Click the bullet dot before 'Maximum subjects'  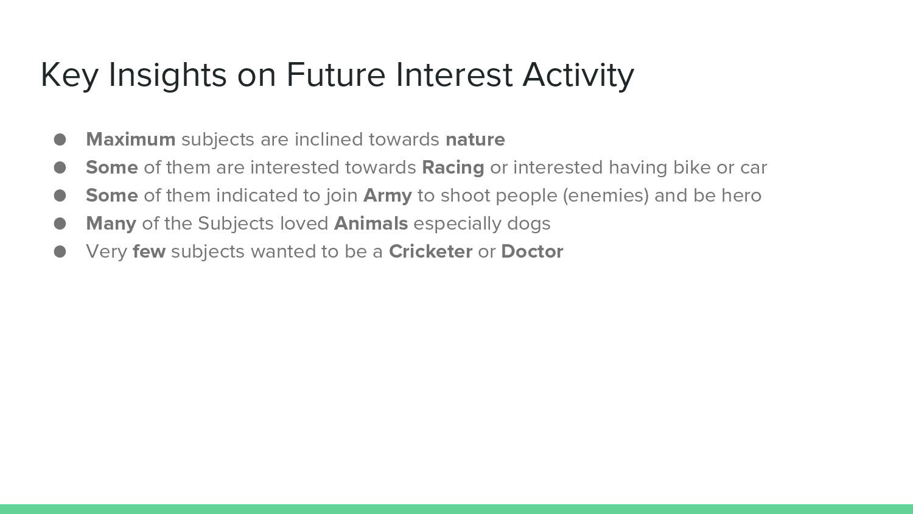(x=60, y=139)
